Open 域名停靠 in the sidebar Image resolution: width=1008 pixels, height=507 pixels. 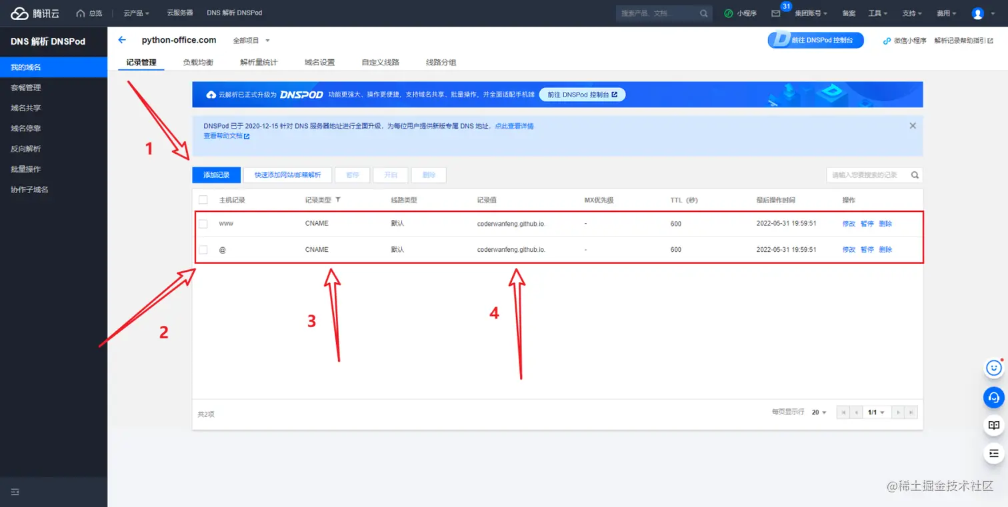click(x=53, y=128)
